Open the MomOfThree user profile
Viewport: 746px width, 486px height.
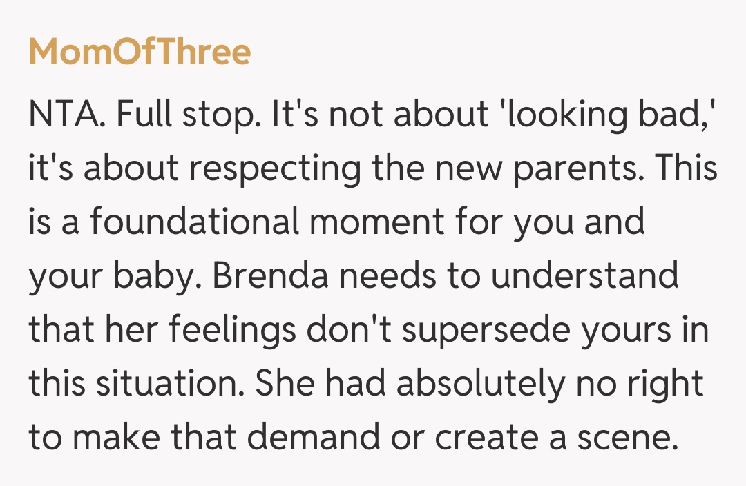(x=140, y=52)
